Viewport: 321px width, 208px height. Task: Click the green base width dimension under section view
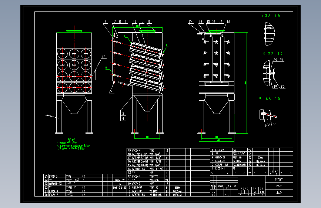coord(147,137)
